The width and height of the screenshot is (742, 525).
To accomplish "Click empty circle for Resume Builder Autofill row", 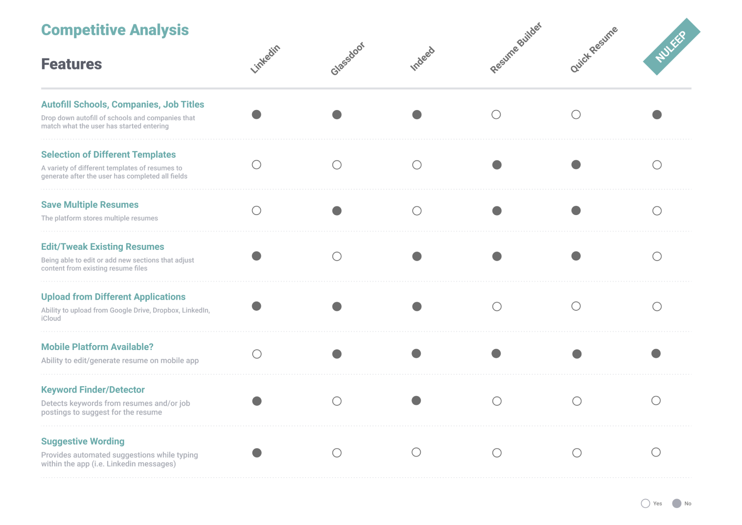I will 496,114.
